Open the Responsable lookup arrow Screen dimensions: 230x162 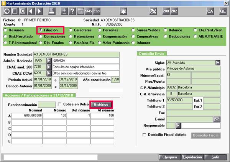pos(178,126)
